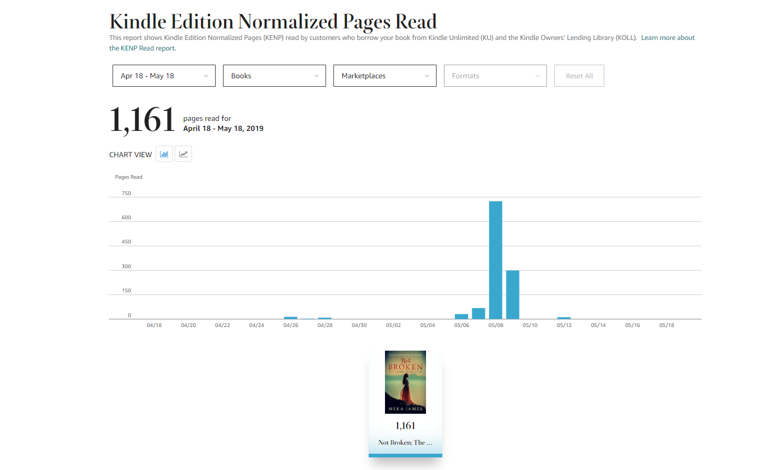
Task: Click the small bar at 05/12
Action: (564, 318)
